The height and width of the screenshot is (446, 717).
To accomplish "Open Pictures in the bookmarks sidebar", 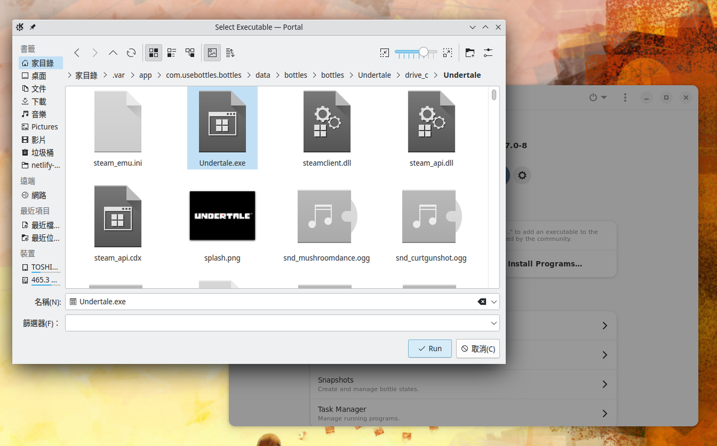I will [x=40, y=127].
